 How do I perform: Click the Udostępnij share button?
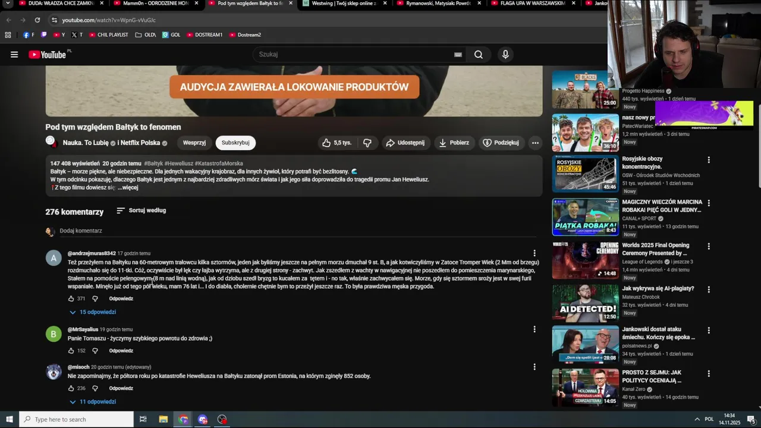(405, 143)
